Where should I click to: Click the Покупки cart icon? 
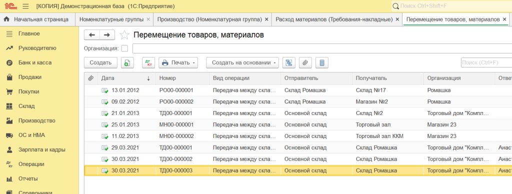pos(9,92)
